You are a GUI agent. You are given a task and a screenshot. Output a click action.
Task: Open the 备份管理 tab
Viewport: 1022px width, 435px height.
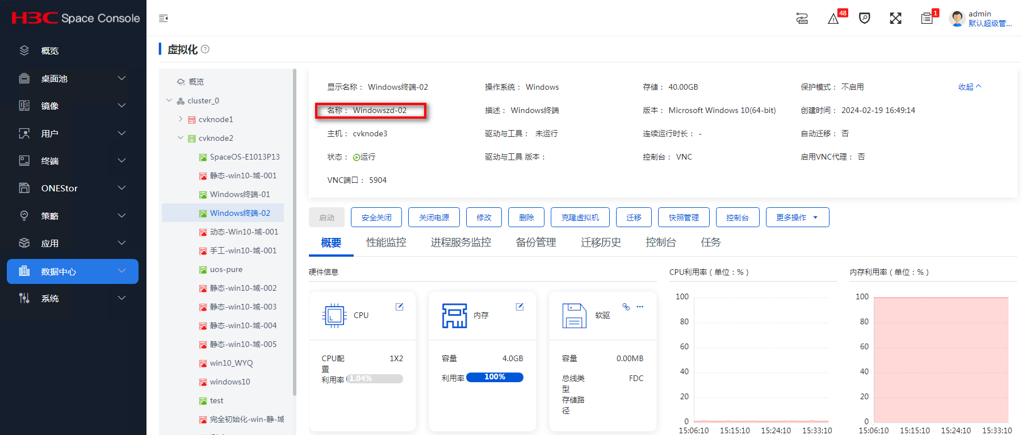pos(535,242)
